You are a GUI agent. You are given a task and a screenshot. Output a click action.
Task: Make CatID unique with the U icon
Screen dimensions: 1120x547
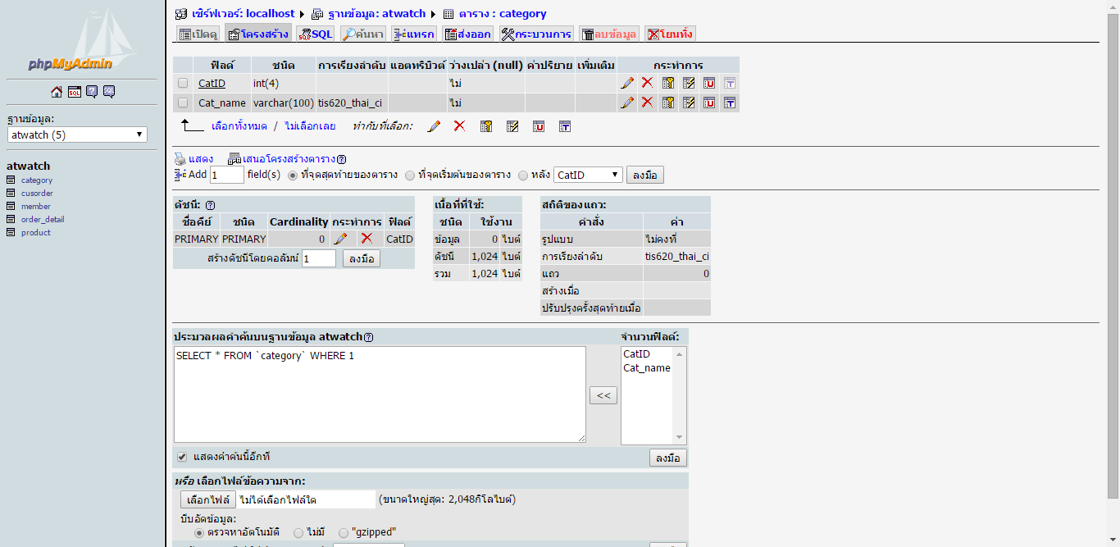[709, 83]
